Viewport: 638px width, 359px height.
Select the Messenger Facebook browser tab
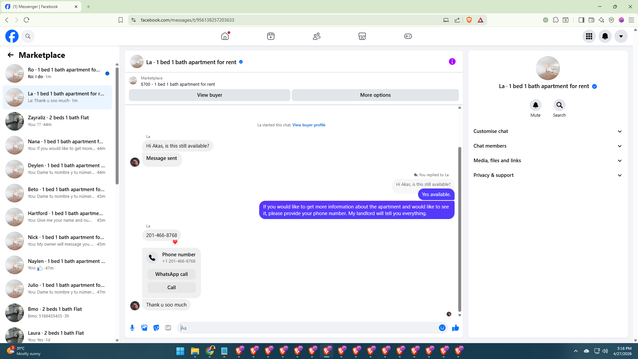pyautogui.click(x=41, y=7)
